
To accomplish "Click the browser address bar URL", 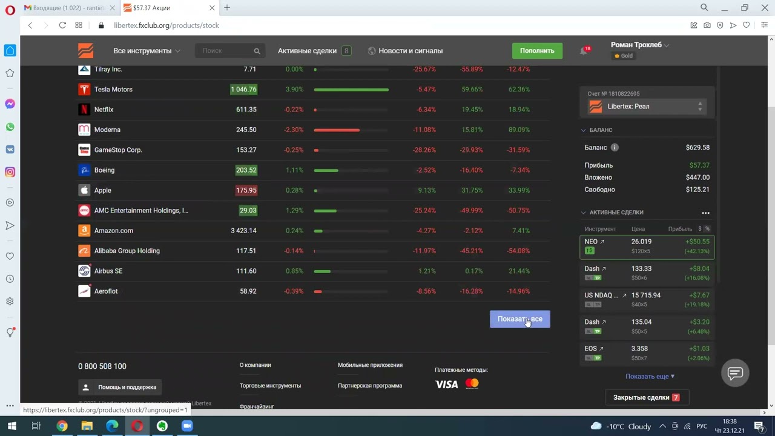I will (167, 25).
